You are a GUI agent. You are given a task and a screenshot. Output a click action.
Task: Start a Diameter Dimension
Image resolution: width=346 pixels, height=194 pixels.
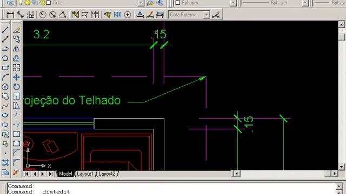coord(53,15)
